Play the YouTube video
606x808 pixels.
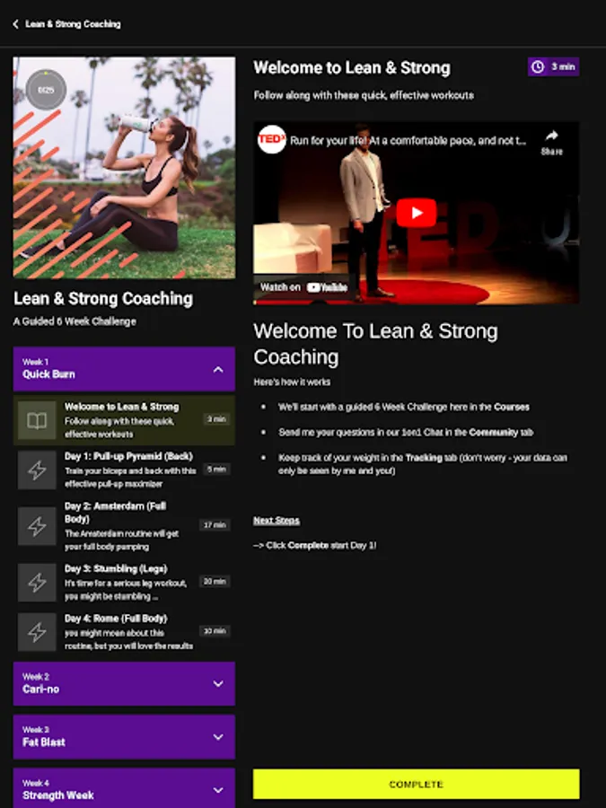[417, 213]
